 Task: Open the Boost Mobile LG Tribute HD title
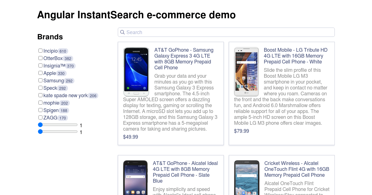[x=296, y=56]
